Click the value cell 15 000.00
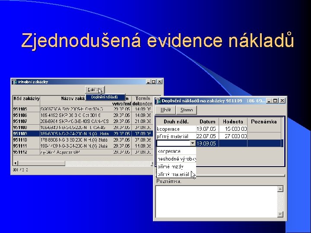This screenshot has height=233, width=311. pyautogui.click(x=233, y=129)
